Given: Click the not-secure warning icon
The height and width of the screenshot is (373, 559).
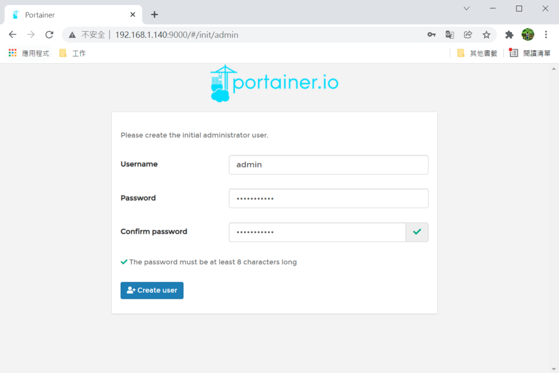Looking at the screenshot, I should [72, 35].
